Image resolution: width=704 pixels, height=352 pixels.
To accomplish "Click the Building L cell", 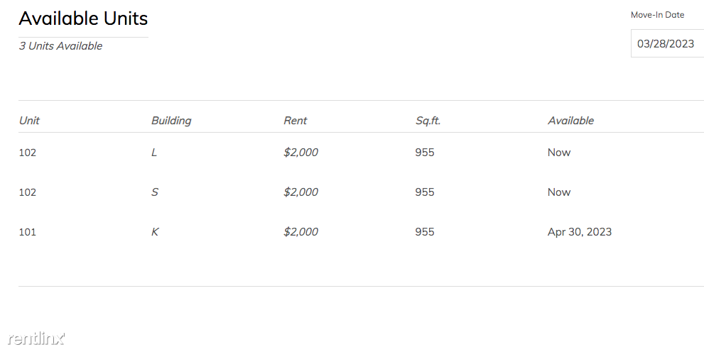I will tap(154, 153).
